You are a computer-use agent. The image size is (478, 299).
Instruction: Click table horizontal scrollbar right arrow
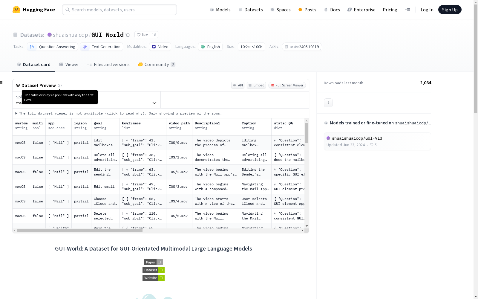302,231
